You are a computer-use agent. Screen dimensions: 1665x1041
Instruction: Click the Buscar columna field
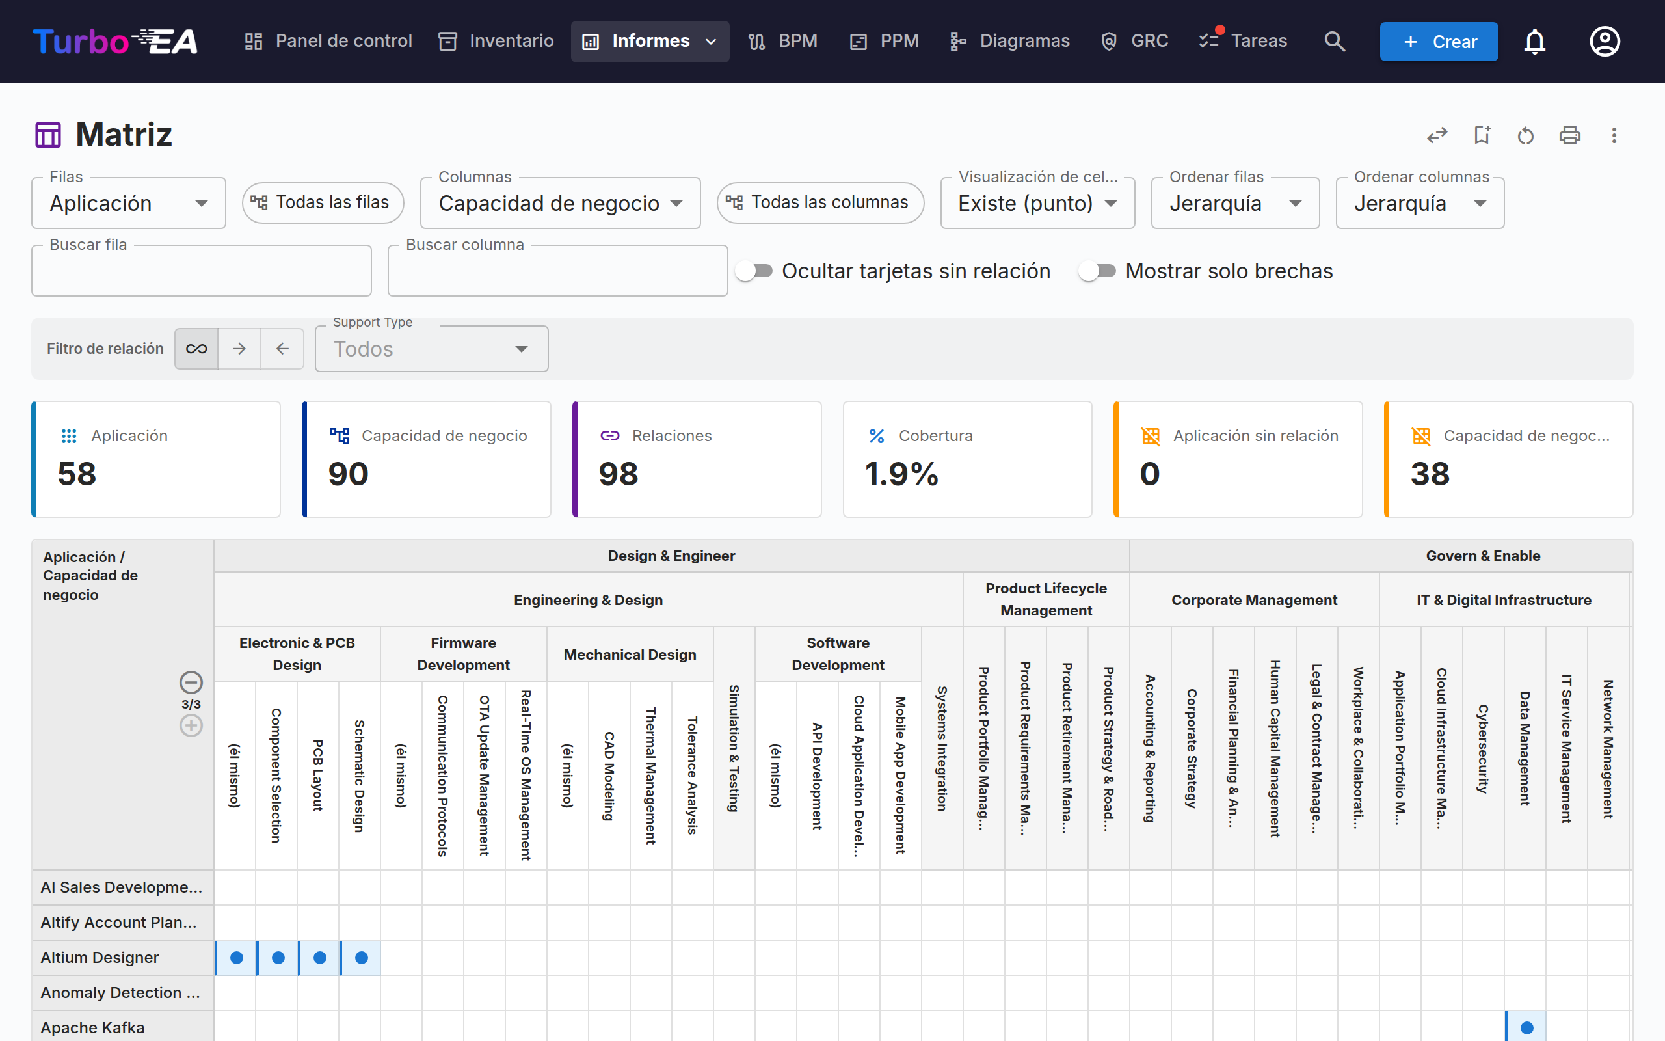(558, 271)
